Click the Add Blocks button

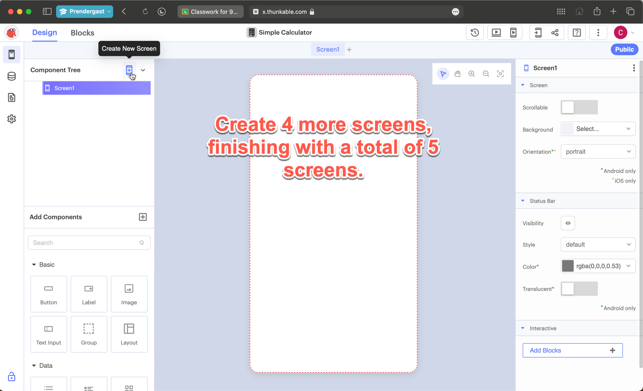tap(572, 350)
